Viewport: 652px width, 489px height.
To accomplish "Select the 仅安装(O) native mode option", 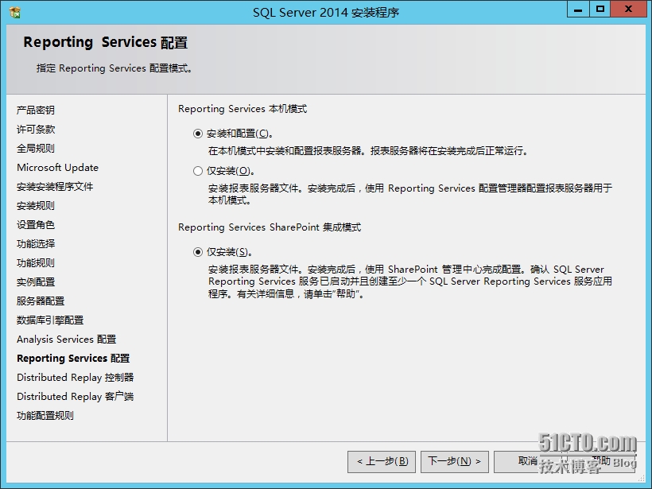I will (198, 171).
